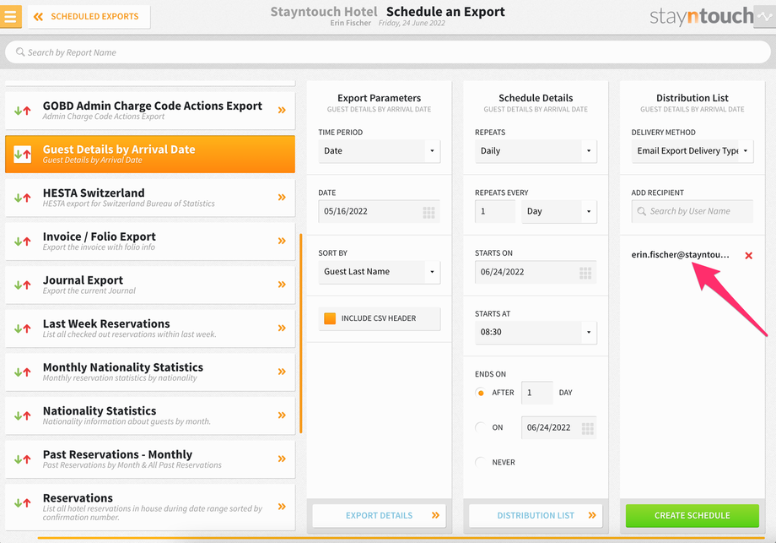Click the double chevron on Last Week Reservations
The width and height of the screenshot is (776, 543).
282,328
